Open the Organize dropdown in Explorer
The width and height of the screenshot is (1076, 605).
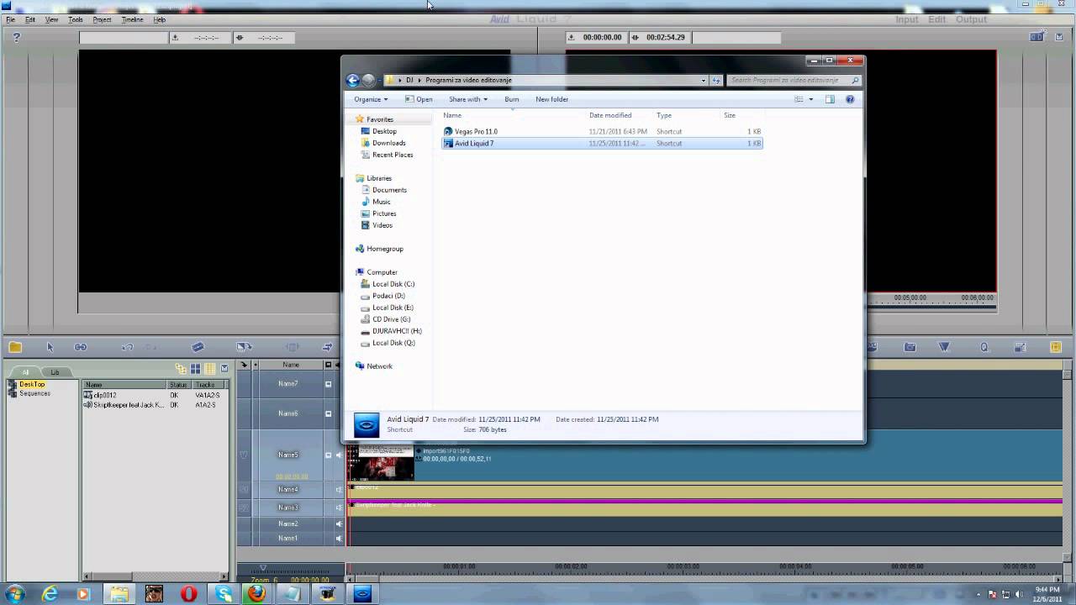(371, 99)
